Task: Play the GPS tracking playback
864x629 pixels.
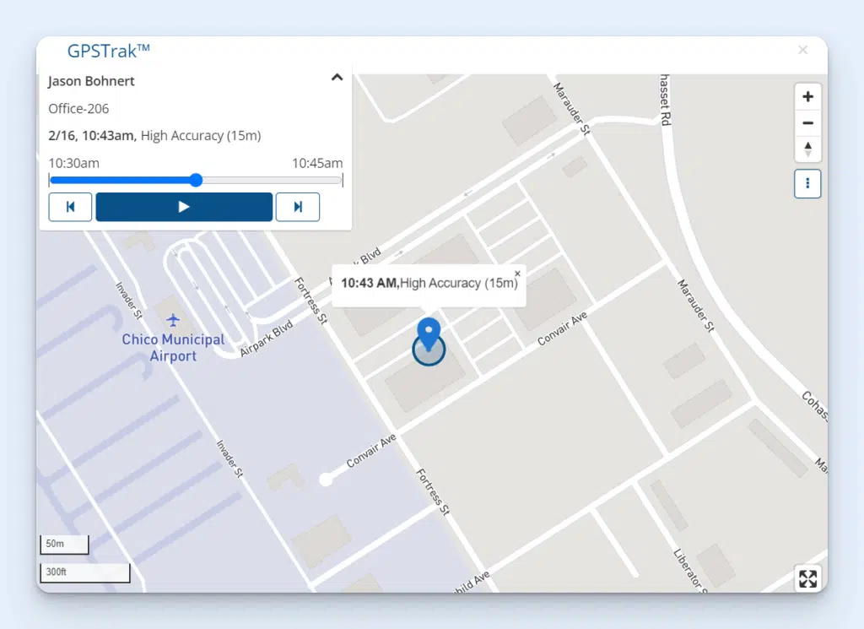Action: [x=184, y=207]
